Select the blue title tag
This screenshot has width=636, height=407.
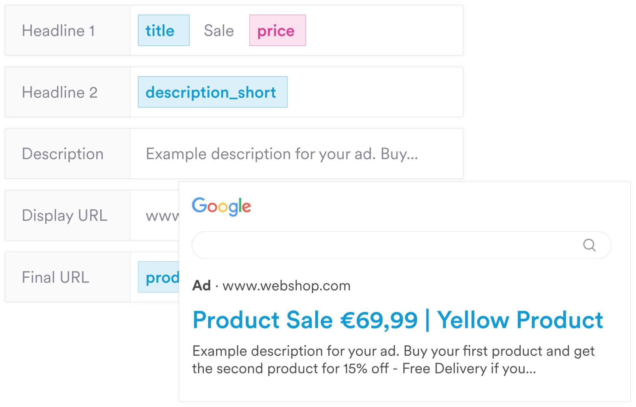point(164,30)
